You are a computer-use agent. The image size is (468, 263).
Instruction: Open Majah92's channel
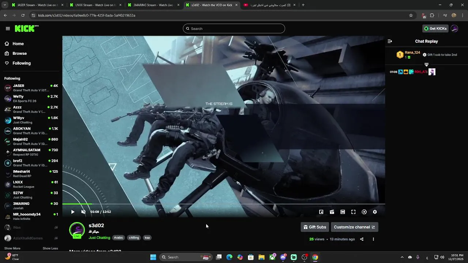click(x=31, y=141)
